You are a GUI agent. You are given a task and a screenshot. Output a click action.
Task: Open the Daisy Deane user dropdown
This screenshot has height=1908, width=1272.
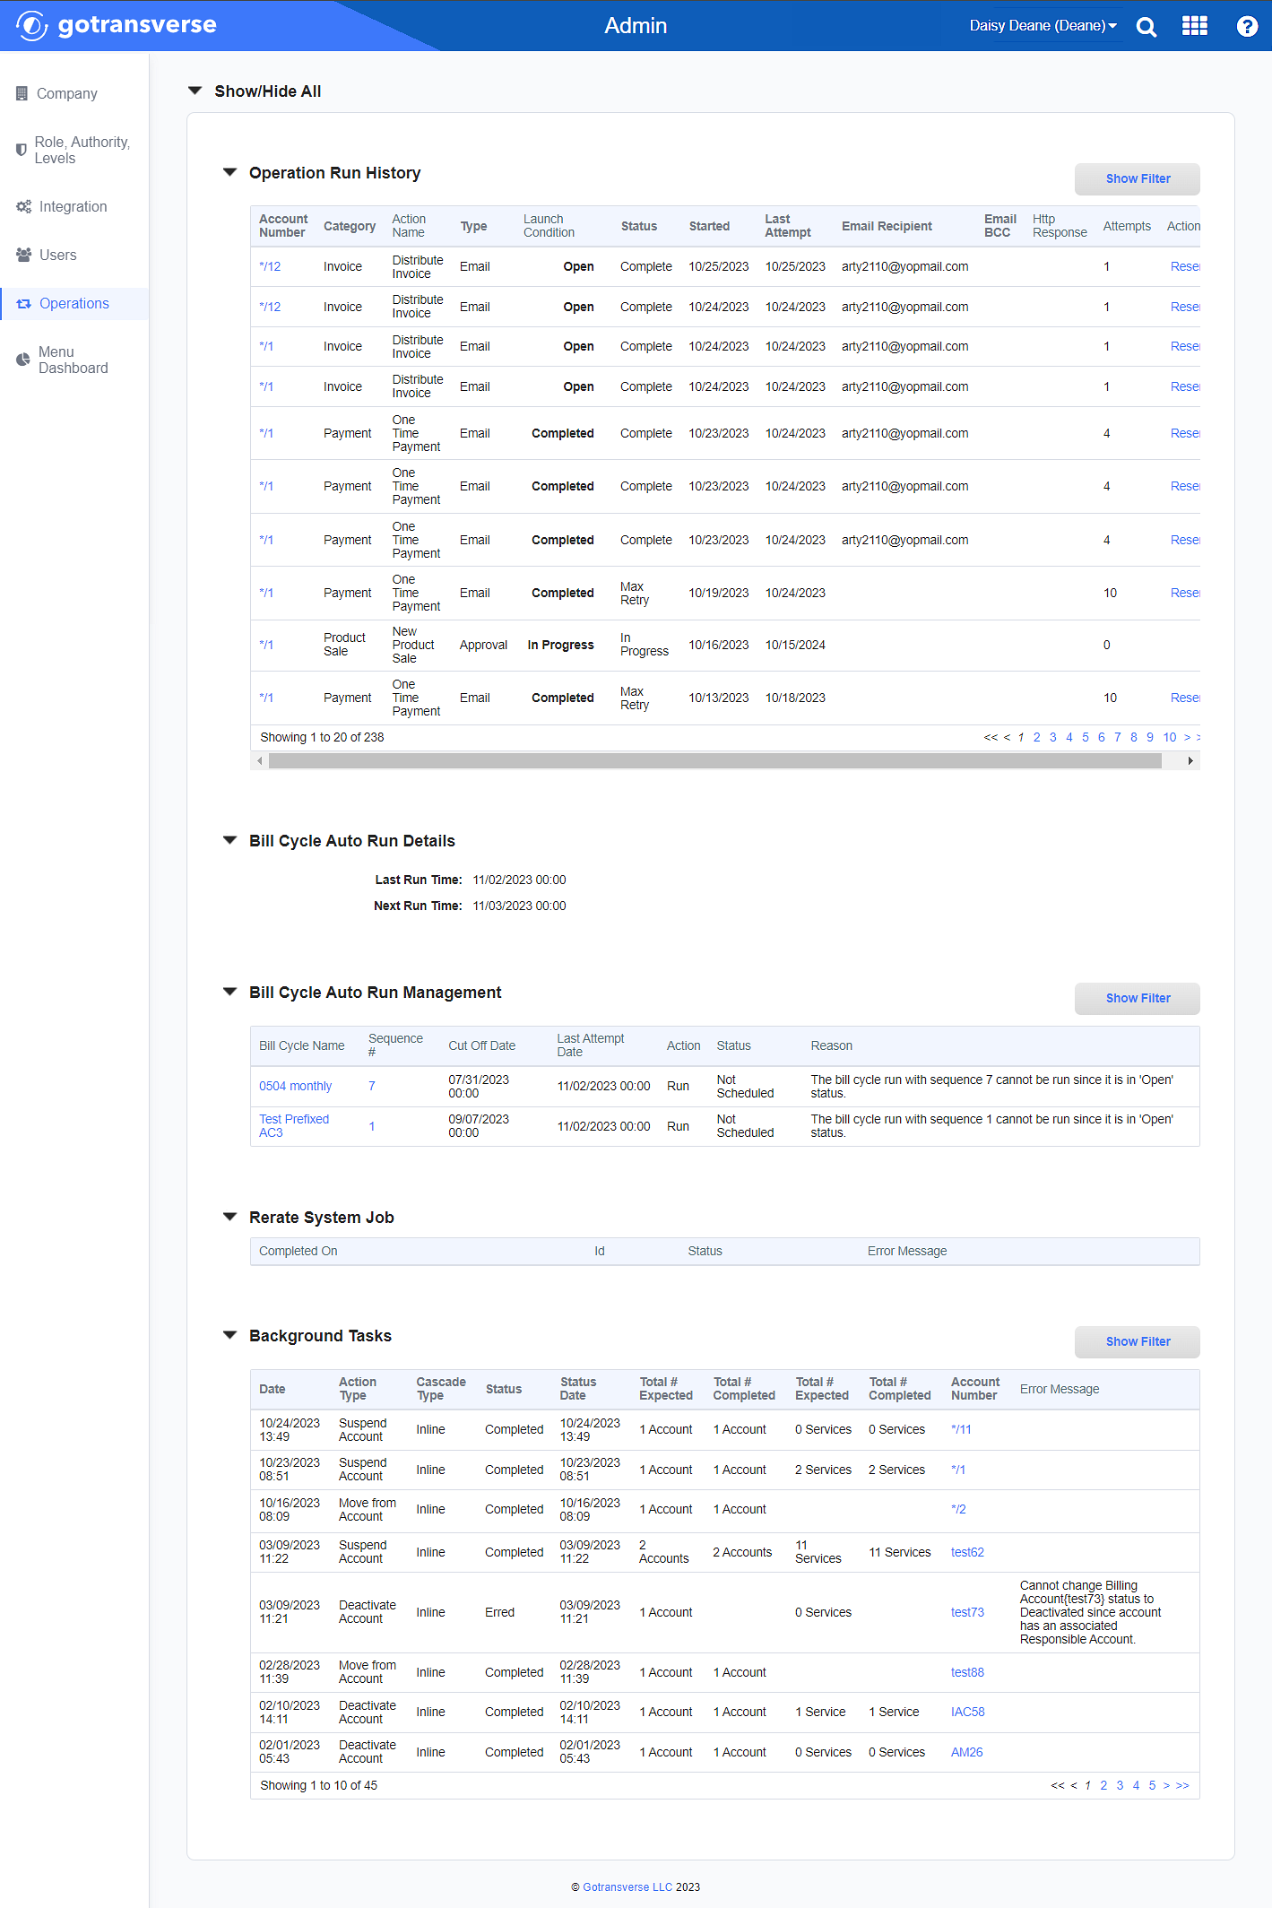1043,26
